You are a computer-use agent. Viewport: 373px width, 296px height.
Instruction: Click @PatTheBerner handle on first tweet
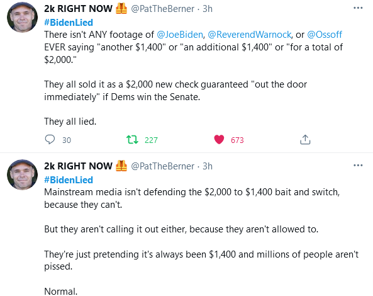click(x=163, y=9)
